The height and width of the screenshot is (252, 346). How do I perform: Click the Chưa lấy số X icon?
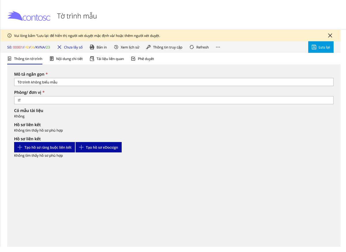(x=59, y=47)
